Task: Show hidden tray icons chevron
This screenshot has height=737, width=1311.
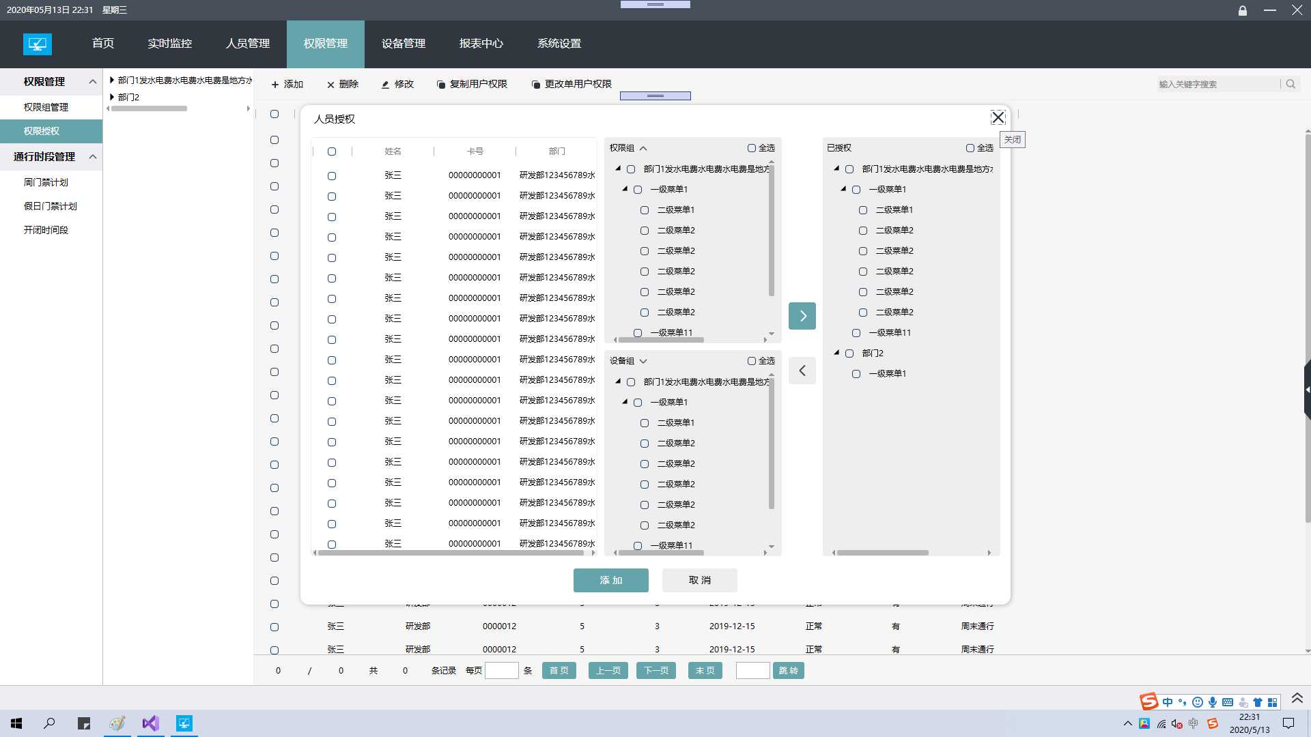Action: 1127,723
